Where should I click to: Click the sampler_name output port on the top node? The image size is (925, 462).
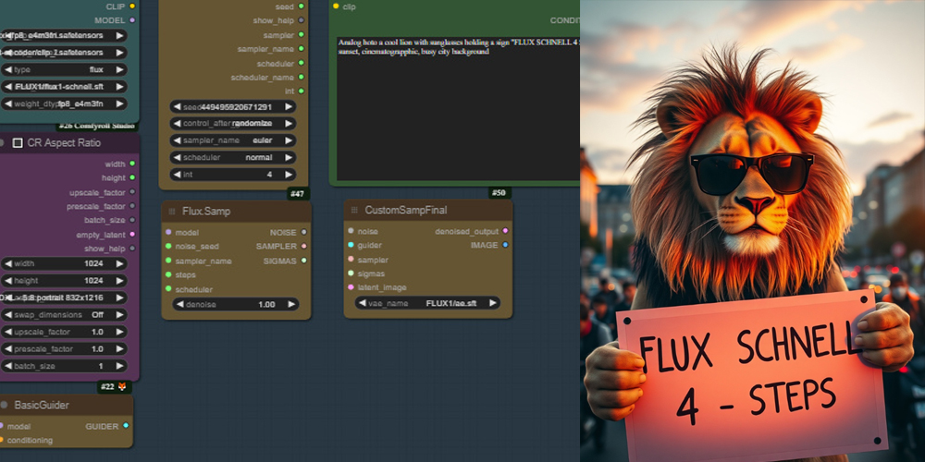click(302, 49)
